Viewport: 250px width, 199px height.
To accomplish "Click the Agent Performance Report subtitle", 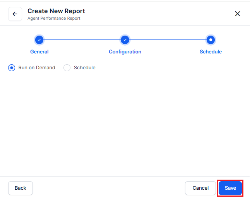I will coord(54,18).
